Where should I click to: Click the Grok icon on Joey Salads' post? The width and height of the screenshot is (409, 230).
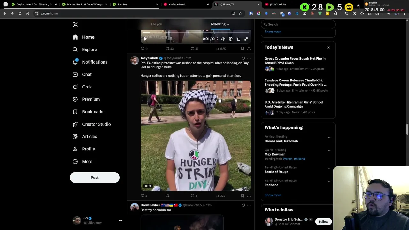coord(243,58)
